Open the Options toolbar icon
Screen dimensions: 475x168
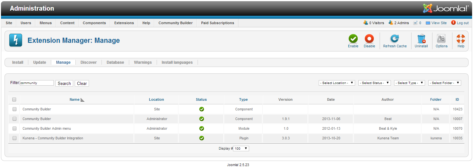pos(441,39)
